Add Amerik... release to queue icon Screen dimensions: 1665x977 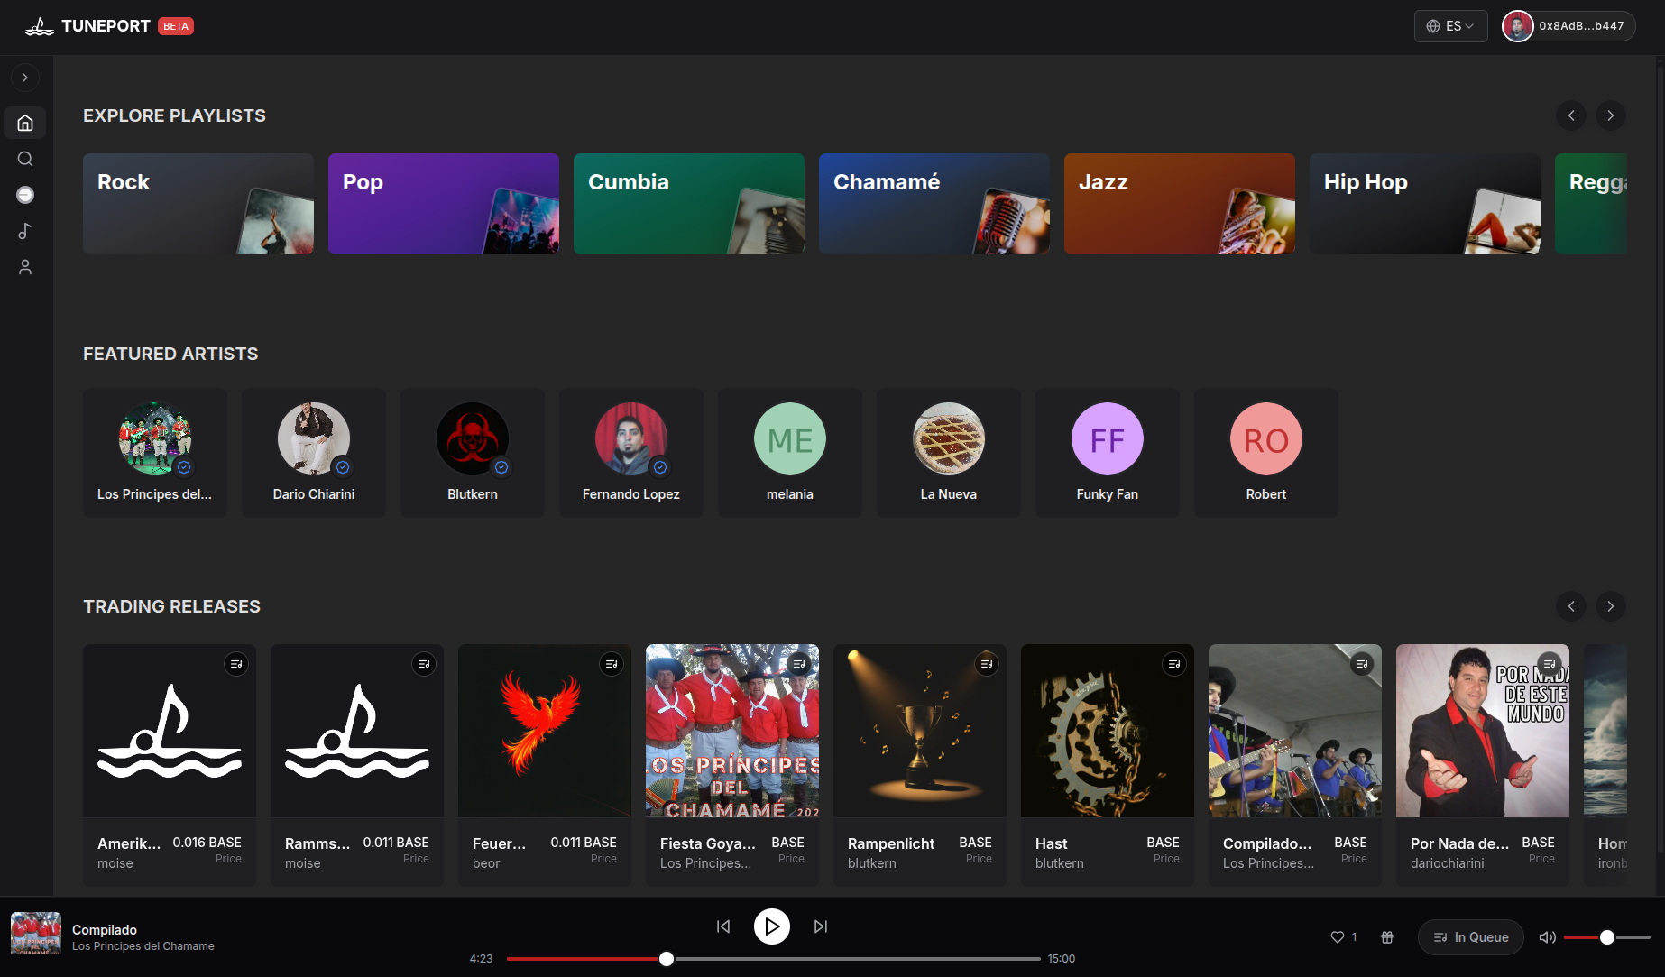[236, 664]
